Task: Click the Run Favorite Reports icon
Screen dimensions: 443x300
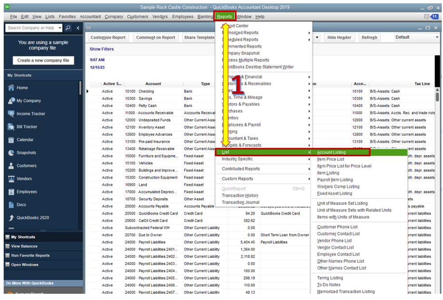Action: click(8, 255)
